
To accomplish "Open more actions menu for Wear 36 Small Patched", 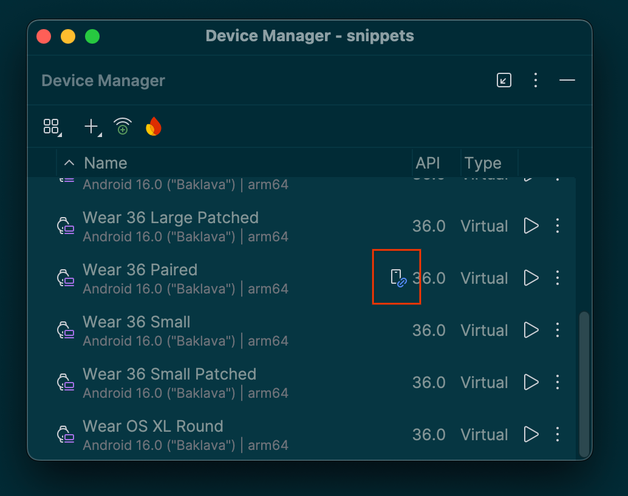I will tap(558, 382).
